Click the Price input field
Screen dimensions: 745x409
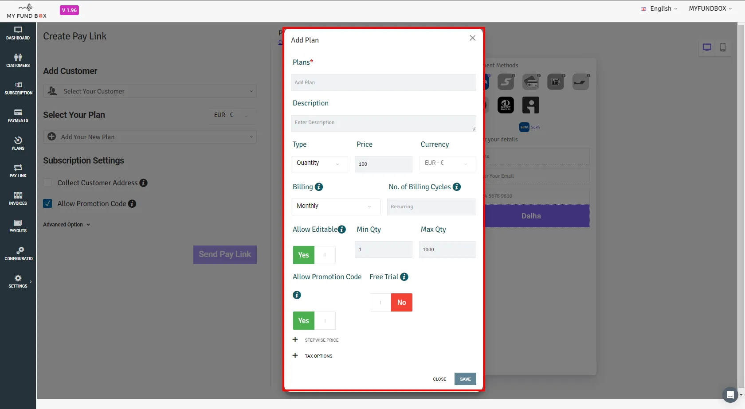pyautogui.click(x=384, y=164)
